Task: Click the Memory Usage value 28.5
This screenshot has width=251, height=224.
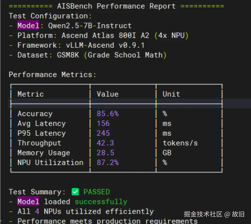Action: (105, 153)
